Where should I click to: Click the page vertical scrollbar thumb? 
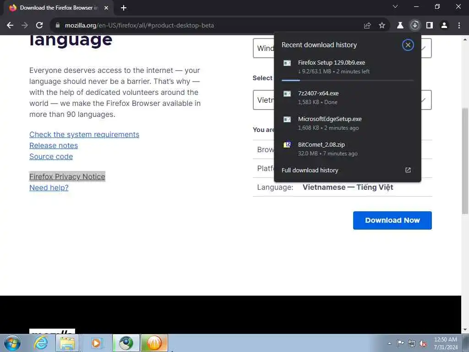click(x=465, y=161)
